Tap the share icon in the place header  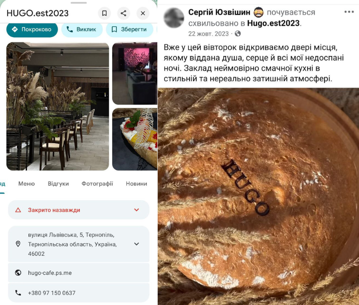[x=123, y=13]
